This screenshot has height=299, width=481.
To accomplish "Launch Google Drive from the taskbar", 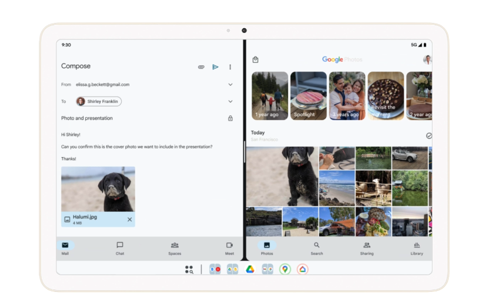I will coord(250,270).
